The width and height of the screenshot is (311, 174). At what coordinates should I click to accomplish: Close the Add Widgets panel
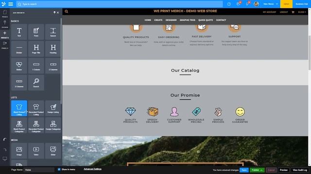(x=58, y=13)
